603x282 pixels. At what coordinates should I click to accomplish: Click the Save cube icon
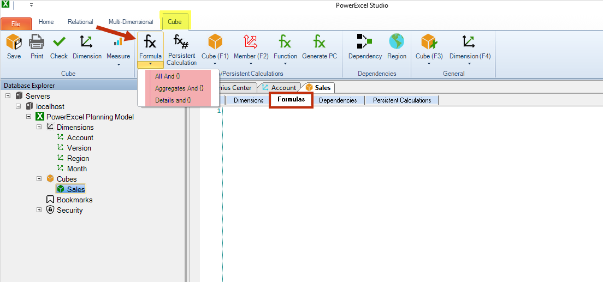[x=14, y=41]
